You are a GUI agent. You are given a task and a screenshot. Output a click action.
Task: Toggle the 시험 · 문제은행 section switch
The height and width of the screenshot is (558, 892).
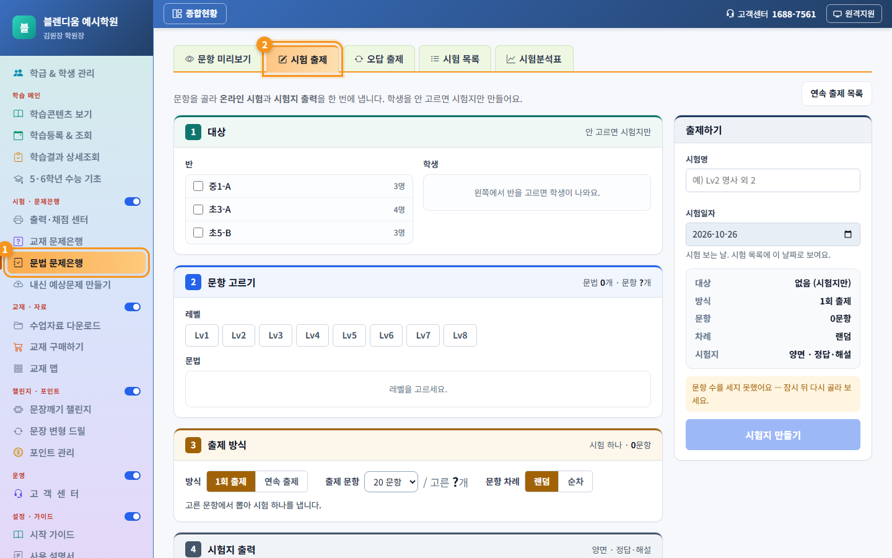(x=133, y=201)
